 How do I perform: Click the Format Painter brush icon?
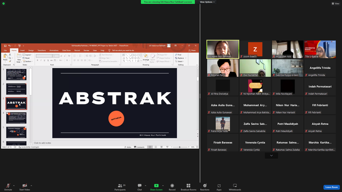click(10, 61)
